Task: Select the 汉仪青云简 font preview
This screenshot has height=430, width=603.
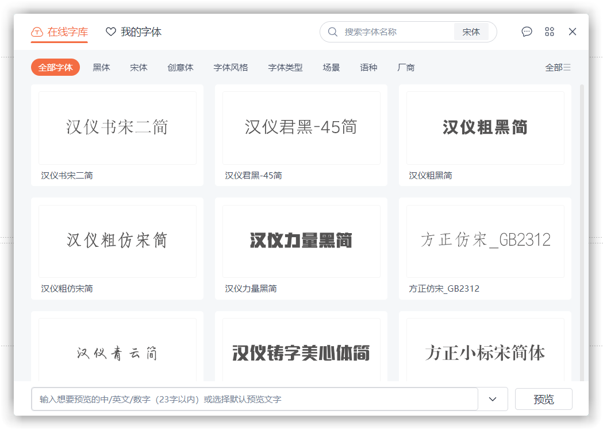Action: [117, 350]
